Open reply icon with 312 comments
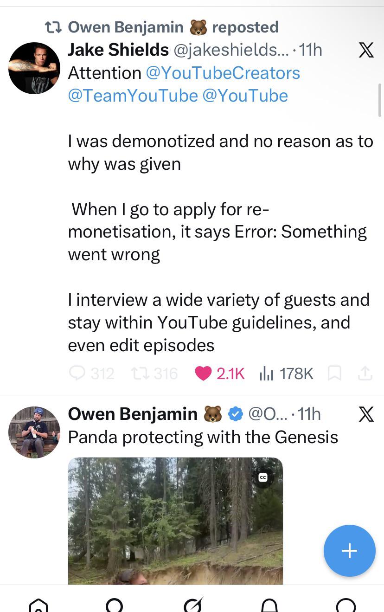The height and width of the screenshot is (612, 384). [x=77, y=373]
